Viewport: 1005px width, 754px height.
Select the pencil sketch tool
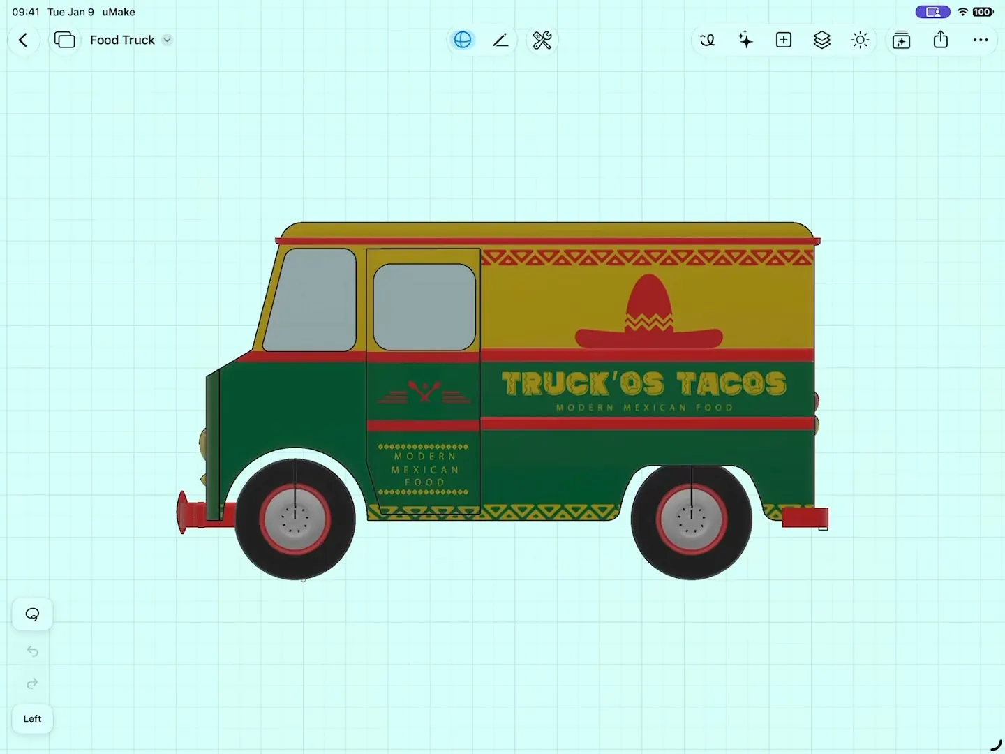tap(501, 40)
